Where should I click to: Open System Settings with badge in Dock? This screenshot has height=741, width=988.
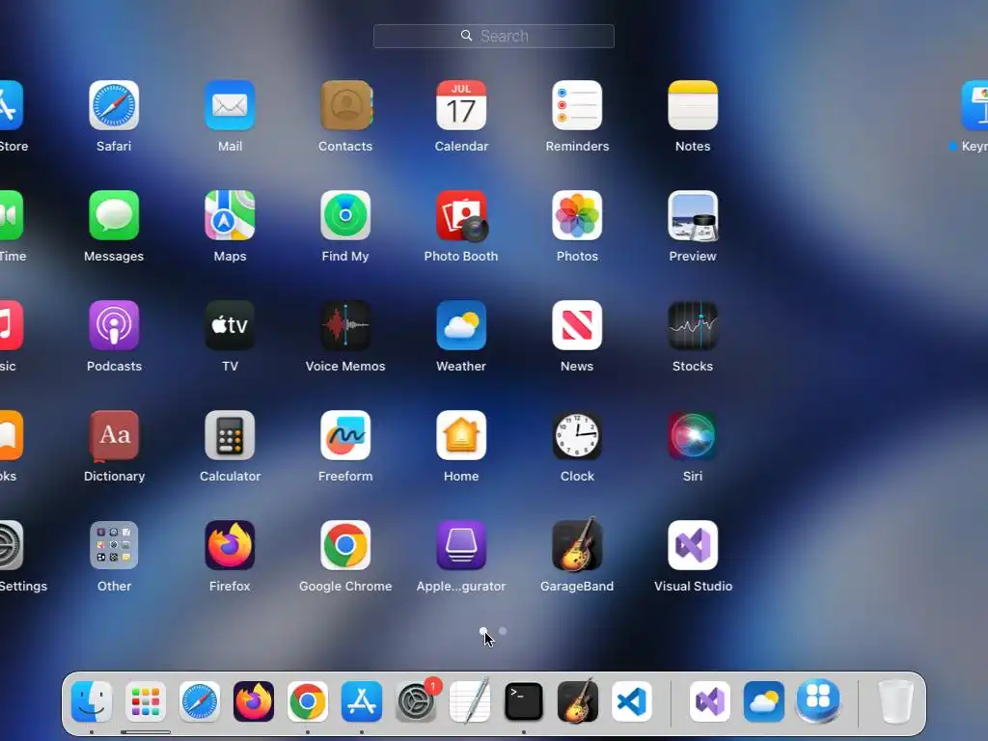(x=417, y=700)
